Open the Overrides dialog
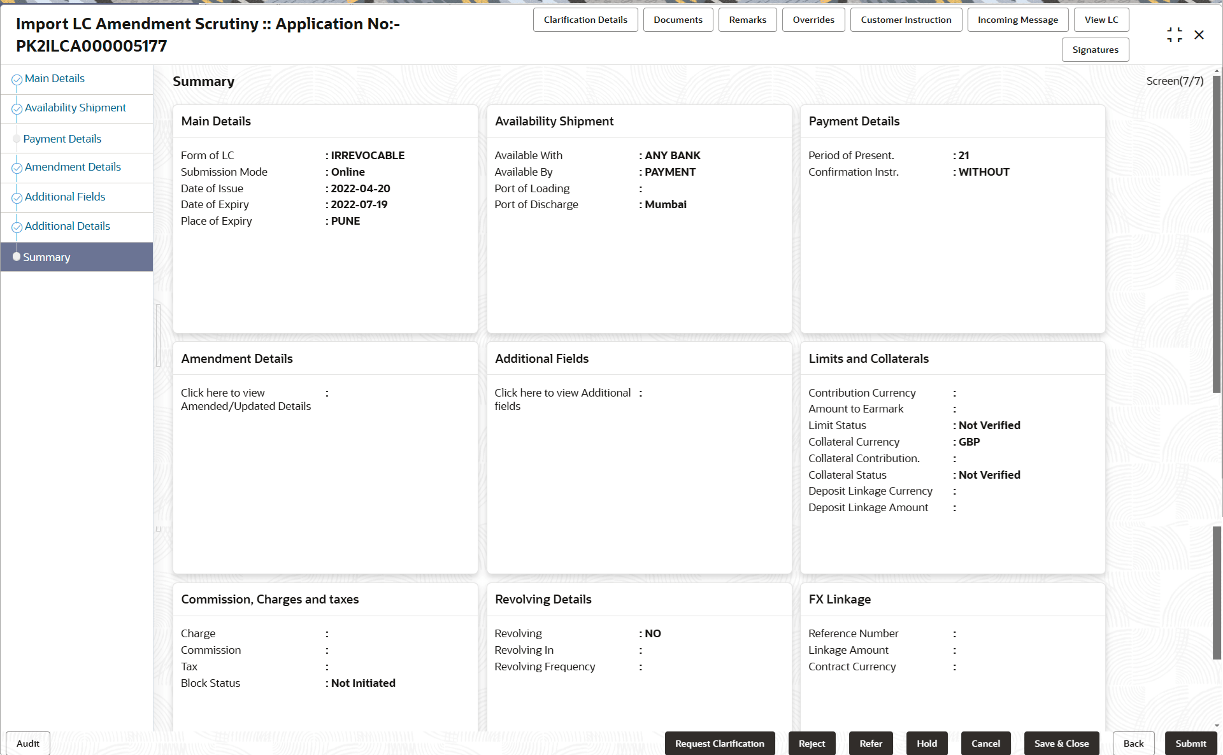The height and width of the screenshot is (755, 1223). click(x=813, y=20)
